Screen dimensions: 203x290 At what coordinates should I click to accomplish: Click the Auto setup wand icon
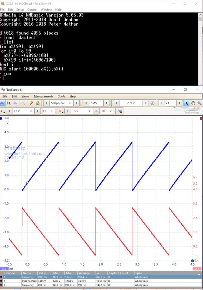click(31, 103)
